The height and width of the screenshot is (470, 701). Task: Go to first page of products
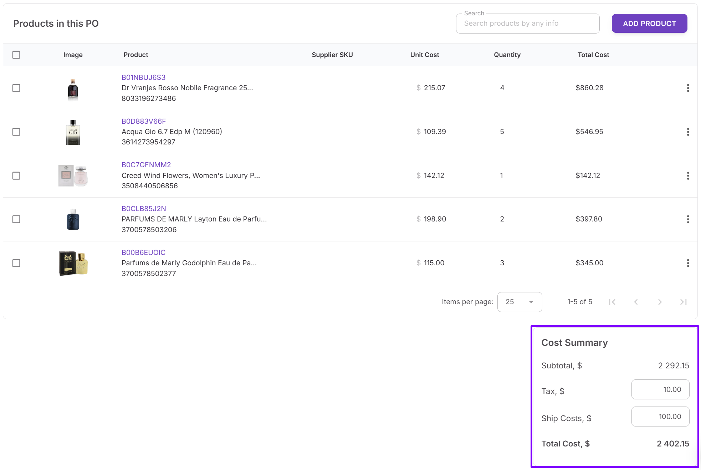pos(612,302)
